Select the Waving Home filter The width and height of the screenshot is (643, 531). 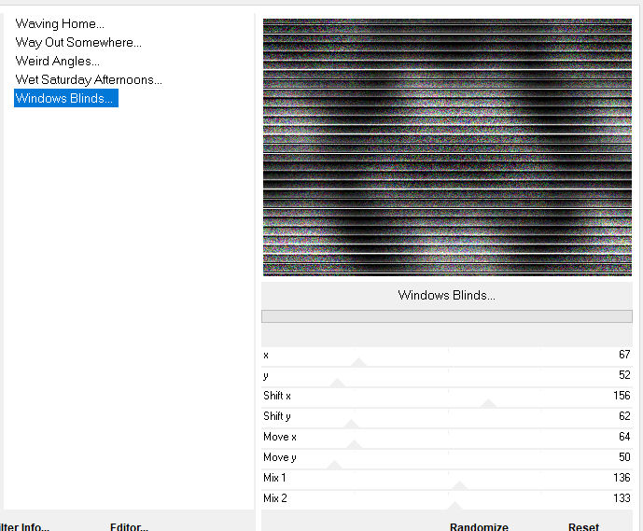click(60, 23)
